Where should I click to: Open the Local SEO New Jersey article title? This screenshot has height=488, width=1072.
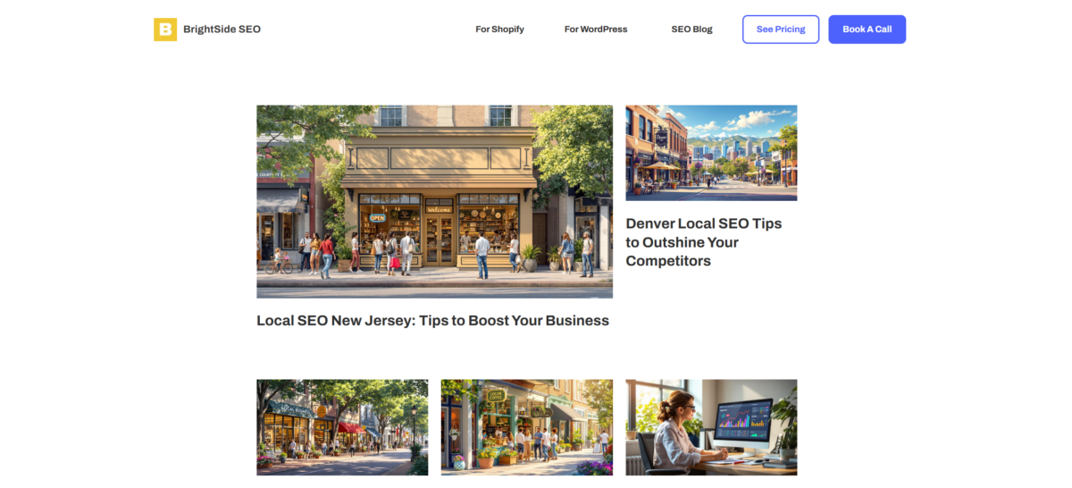(x=432, y=320)
